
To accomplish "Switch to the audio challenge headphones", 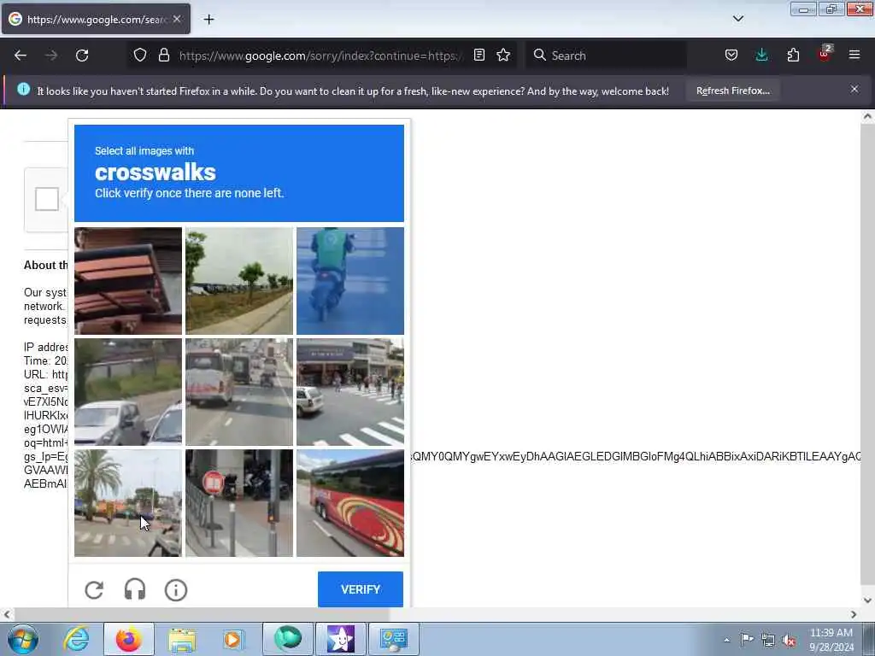I will (135, 589).
